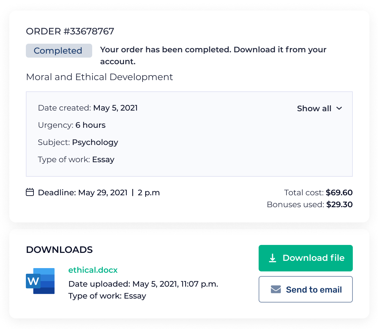The height and width of the screenshot is (329, 378).
Task: Click the Total cost $69.60 amount
Action: point(339,193)
